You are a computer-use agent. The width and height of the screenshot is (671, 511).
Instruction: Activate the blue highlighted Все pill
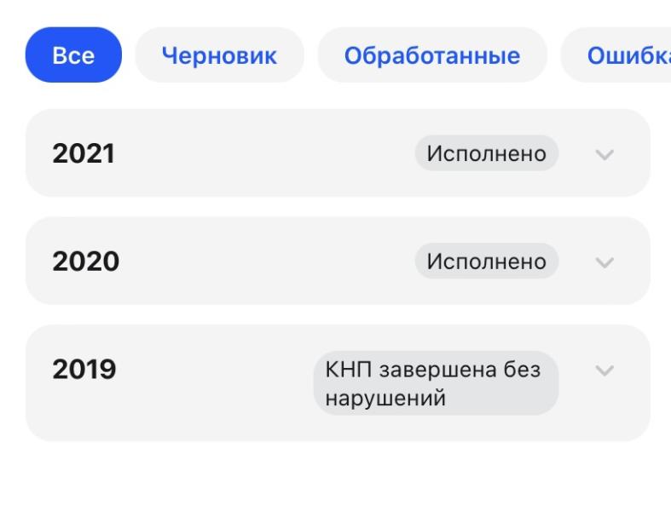click(x=73, y=55)
